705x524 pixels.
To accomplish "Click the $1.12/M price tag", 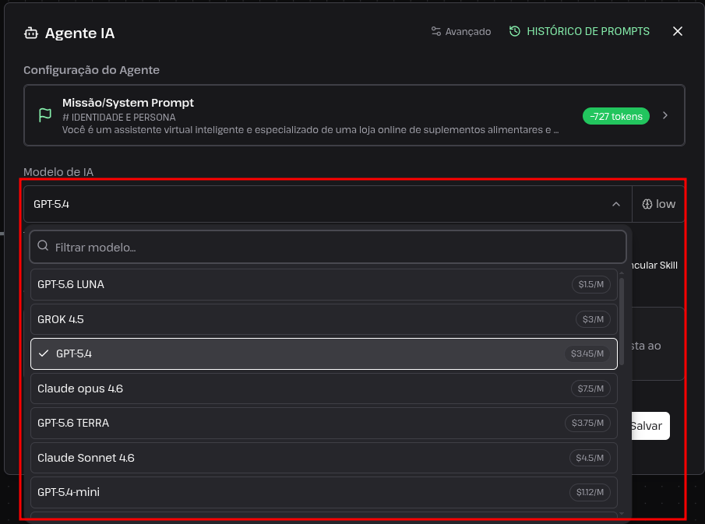I will tap(590, 492).
